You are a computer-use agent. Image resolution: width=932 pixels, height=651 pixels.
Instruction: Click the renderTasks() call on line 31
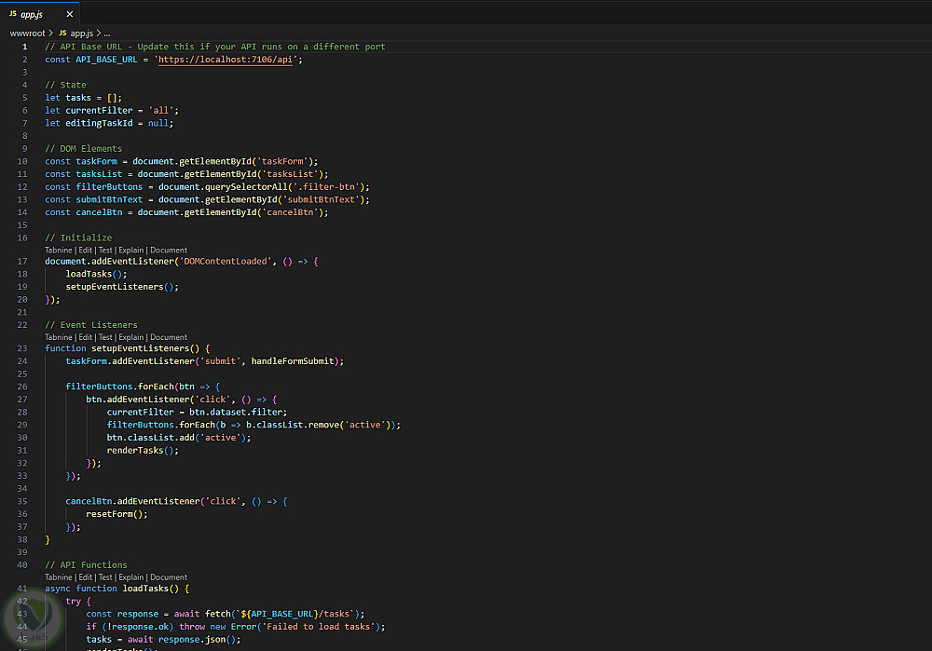click(x=141, y=451)
